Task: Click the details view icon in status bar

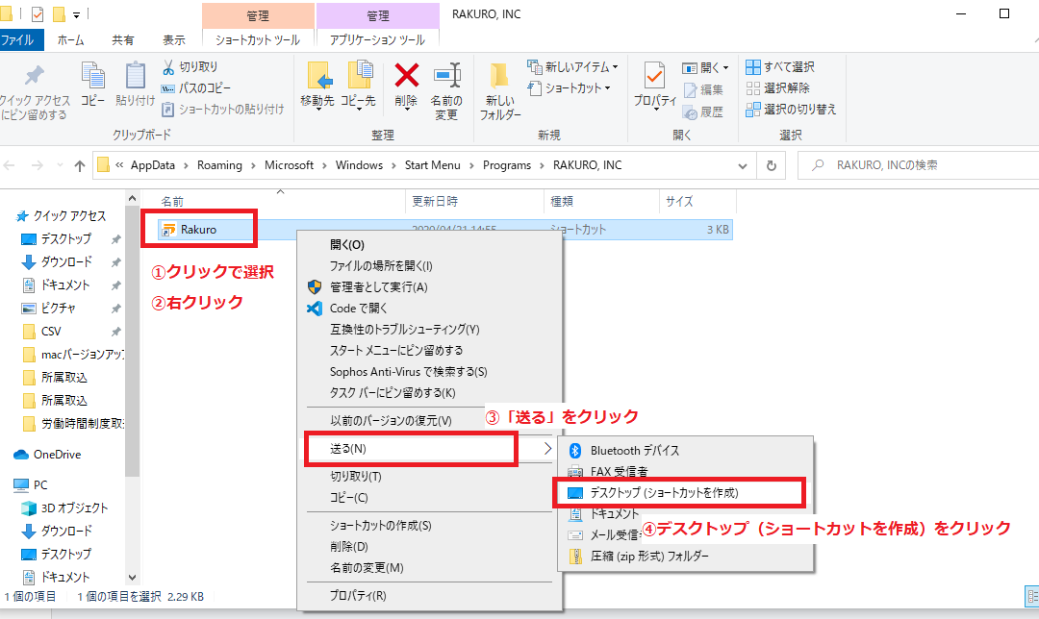Action: 1031,596
